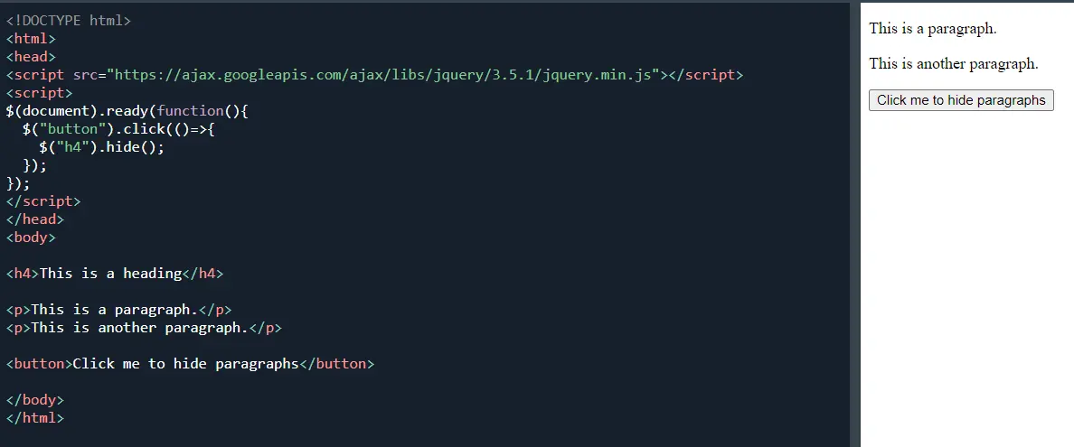Viewport: 1074px width, 447px height.
Task: Click the h4 'This is a heading' line
Action: pos(114,274)
